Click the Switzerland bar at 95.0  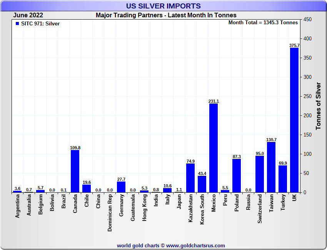pyautogui.click(x=260, y=174)
